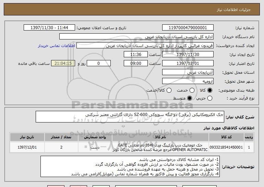Viewport: 264px width, 187px height.
Task: Click 'ردیف' column header
Action: coord(249,137)
